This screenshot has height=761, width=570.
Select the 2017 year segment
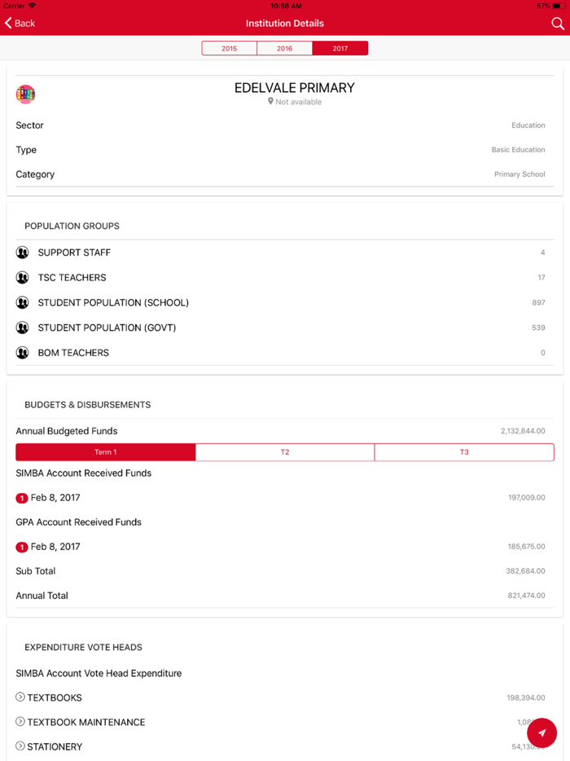click(340, 49)
